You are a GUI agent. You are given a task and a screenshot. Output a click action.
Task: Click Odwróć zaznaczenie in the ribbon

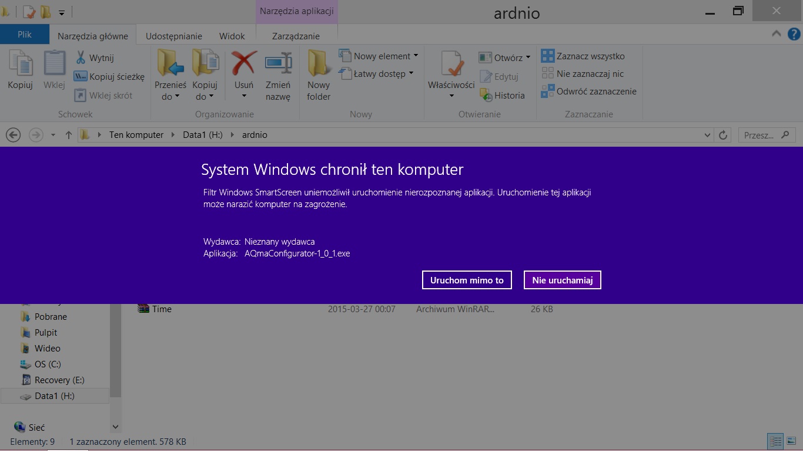click(x=589, y=92)
